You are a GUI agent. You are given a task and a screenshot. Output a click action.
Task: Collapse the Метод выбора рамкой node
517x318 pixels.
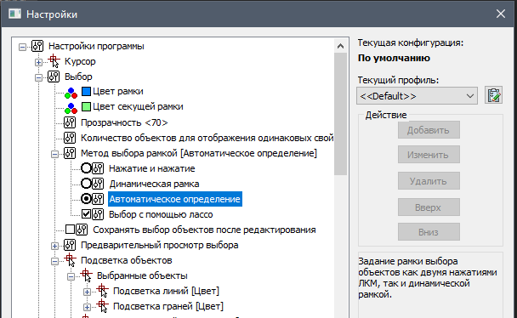tap(54, 154)
